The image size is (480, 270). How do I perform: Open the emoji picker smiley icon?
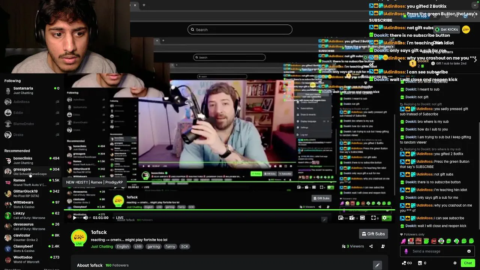pos(469,251)
